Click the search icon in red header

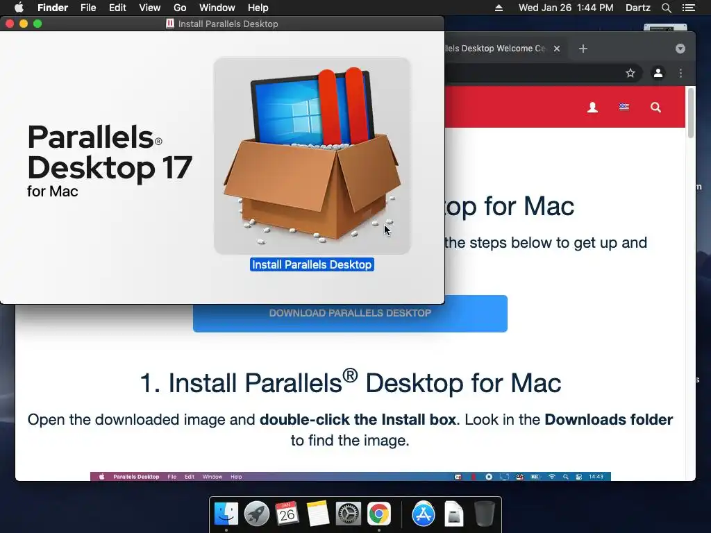pos(655,108)
